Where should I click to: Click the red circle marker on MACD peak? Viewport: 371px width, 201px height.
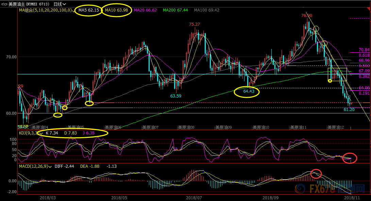(316, 173)
